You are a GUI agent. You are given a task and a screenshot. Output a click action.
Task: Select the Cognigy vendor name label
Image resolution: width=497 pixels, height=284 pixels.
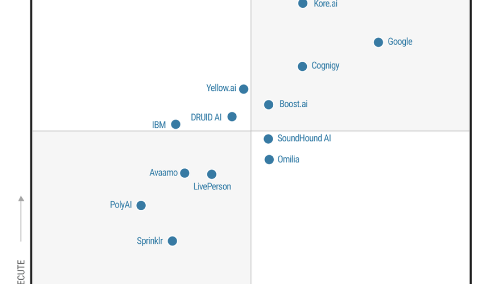coord(325,66)
